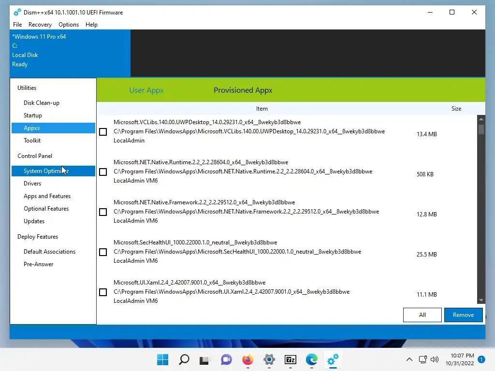This screenshot has height=371, width=495.
Task: Open the notification count badge
Action: pos(481,359)
